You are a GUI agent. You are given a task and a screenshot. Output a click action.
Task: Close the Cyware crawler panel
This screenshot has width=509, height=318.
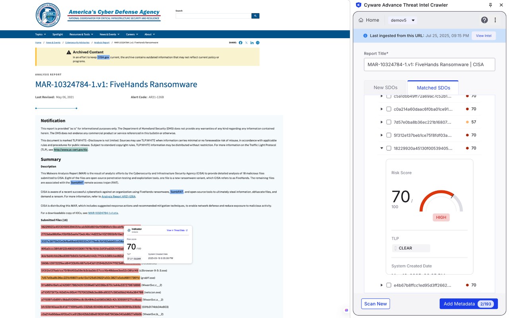501,5
